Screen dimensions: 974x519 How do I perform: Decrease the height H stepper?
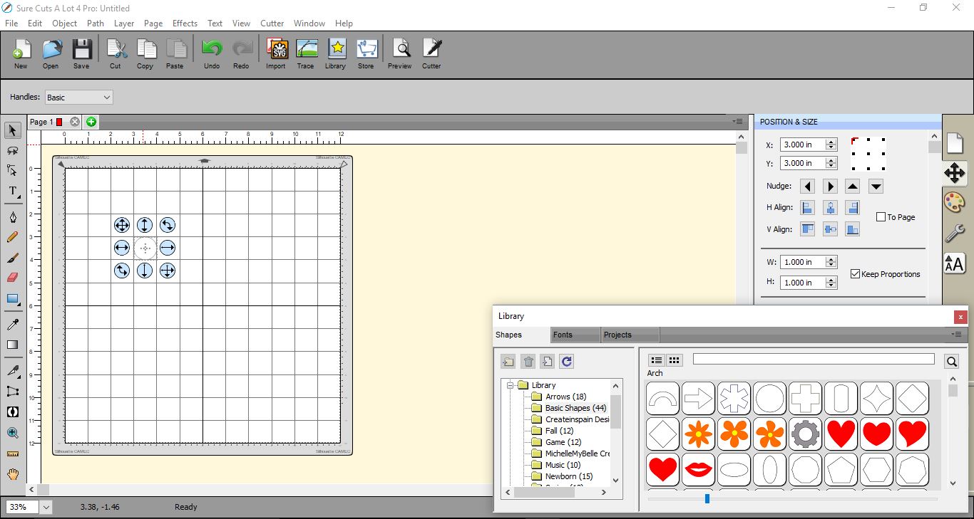point(831,285)
